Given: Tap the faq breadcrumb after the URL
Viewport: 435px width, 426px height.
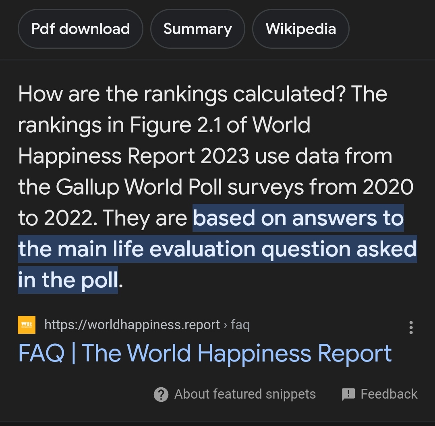Looking at the screenshot, I should (240, 325).
